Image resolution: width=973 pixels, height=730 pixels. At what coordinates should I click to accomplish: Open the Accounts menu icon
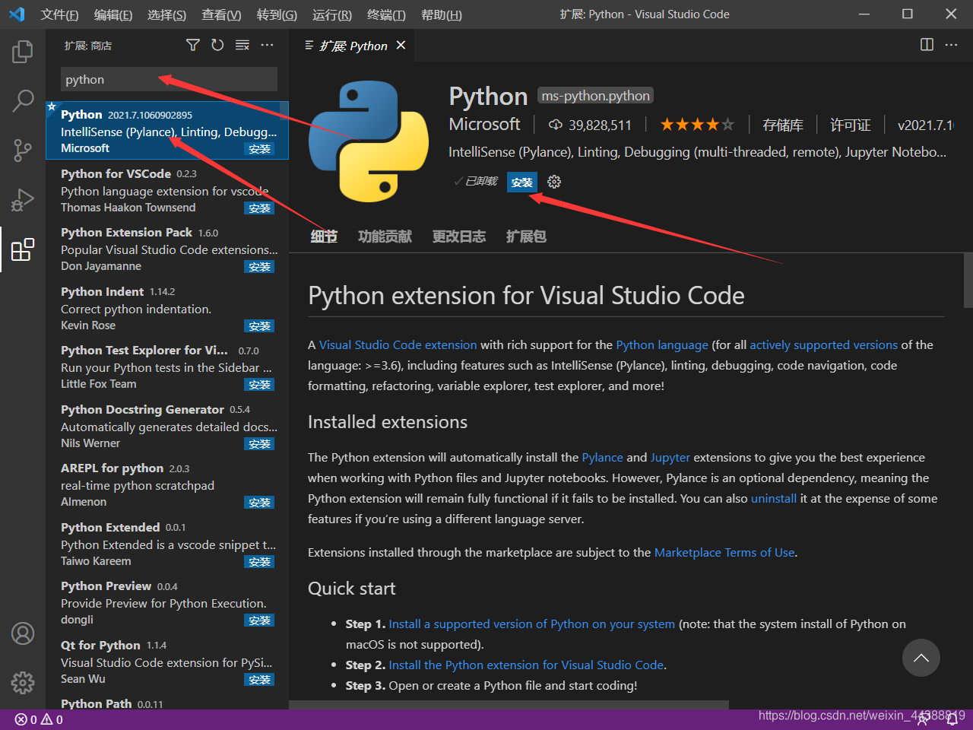point(23,633)
